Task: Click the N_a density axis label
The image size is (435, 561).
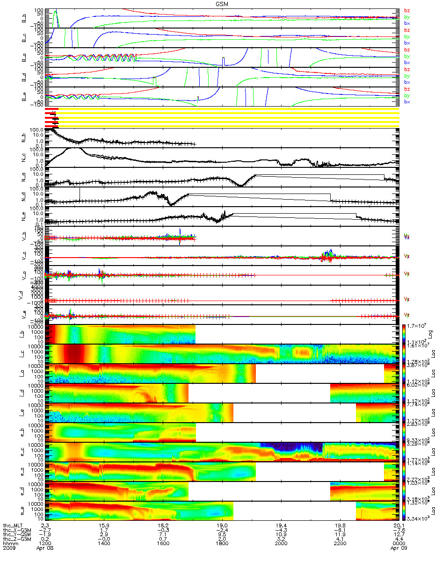Action: (x=23, y=176)
